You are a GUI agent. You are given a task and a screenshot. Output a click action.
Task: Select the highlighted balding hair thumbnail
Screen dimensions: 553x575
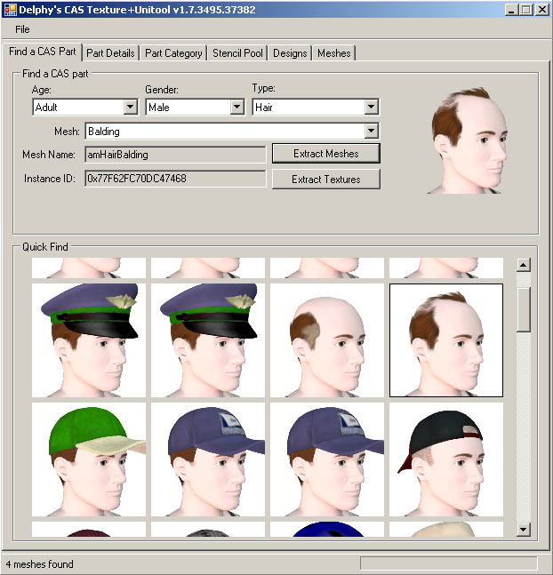click(x=445, y=340)
